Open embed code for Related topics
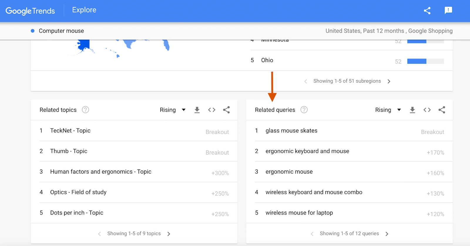Image resolution: width=470 pixels, height=246 pixels. click(212, 110)
